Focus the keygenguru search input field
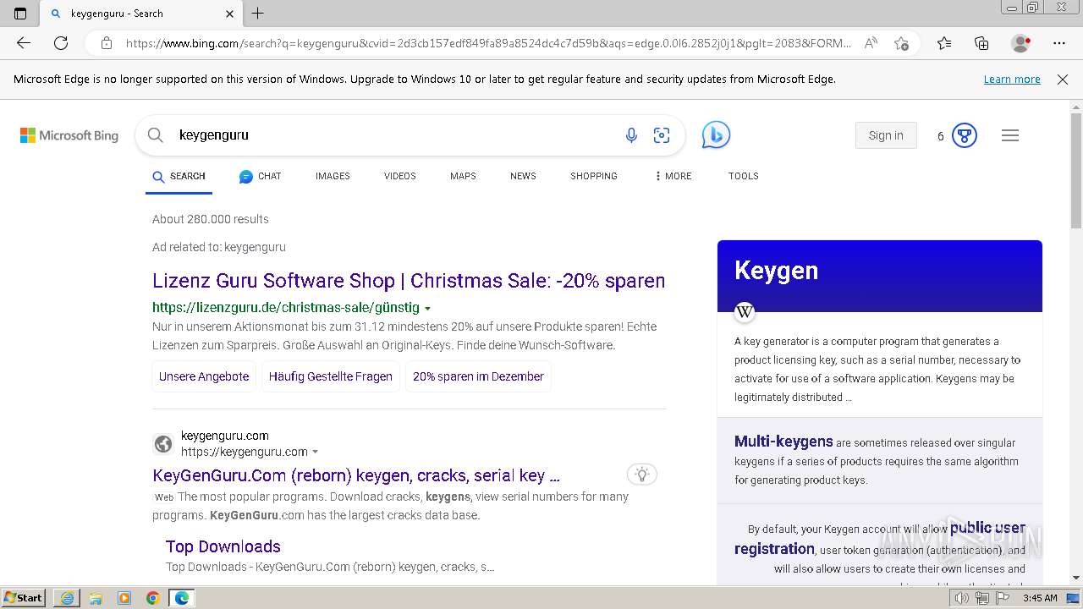The width and height of the screenshot is (1083, 609). [389, 135]
